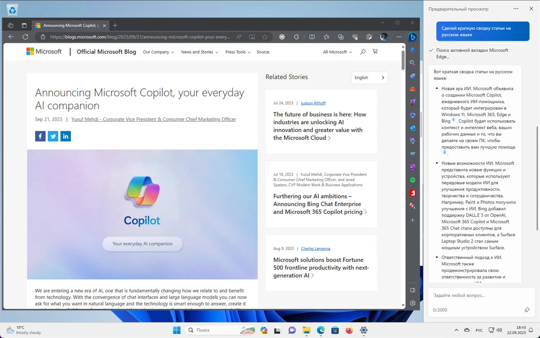This screenshot has height=338, width=540.
Task: Open Judson Althoff author link
Action: click(313, 103)
